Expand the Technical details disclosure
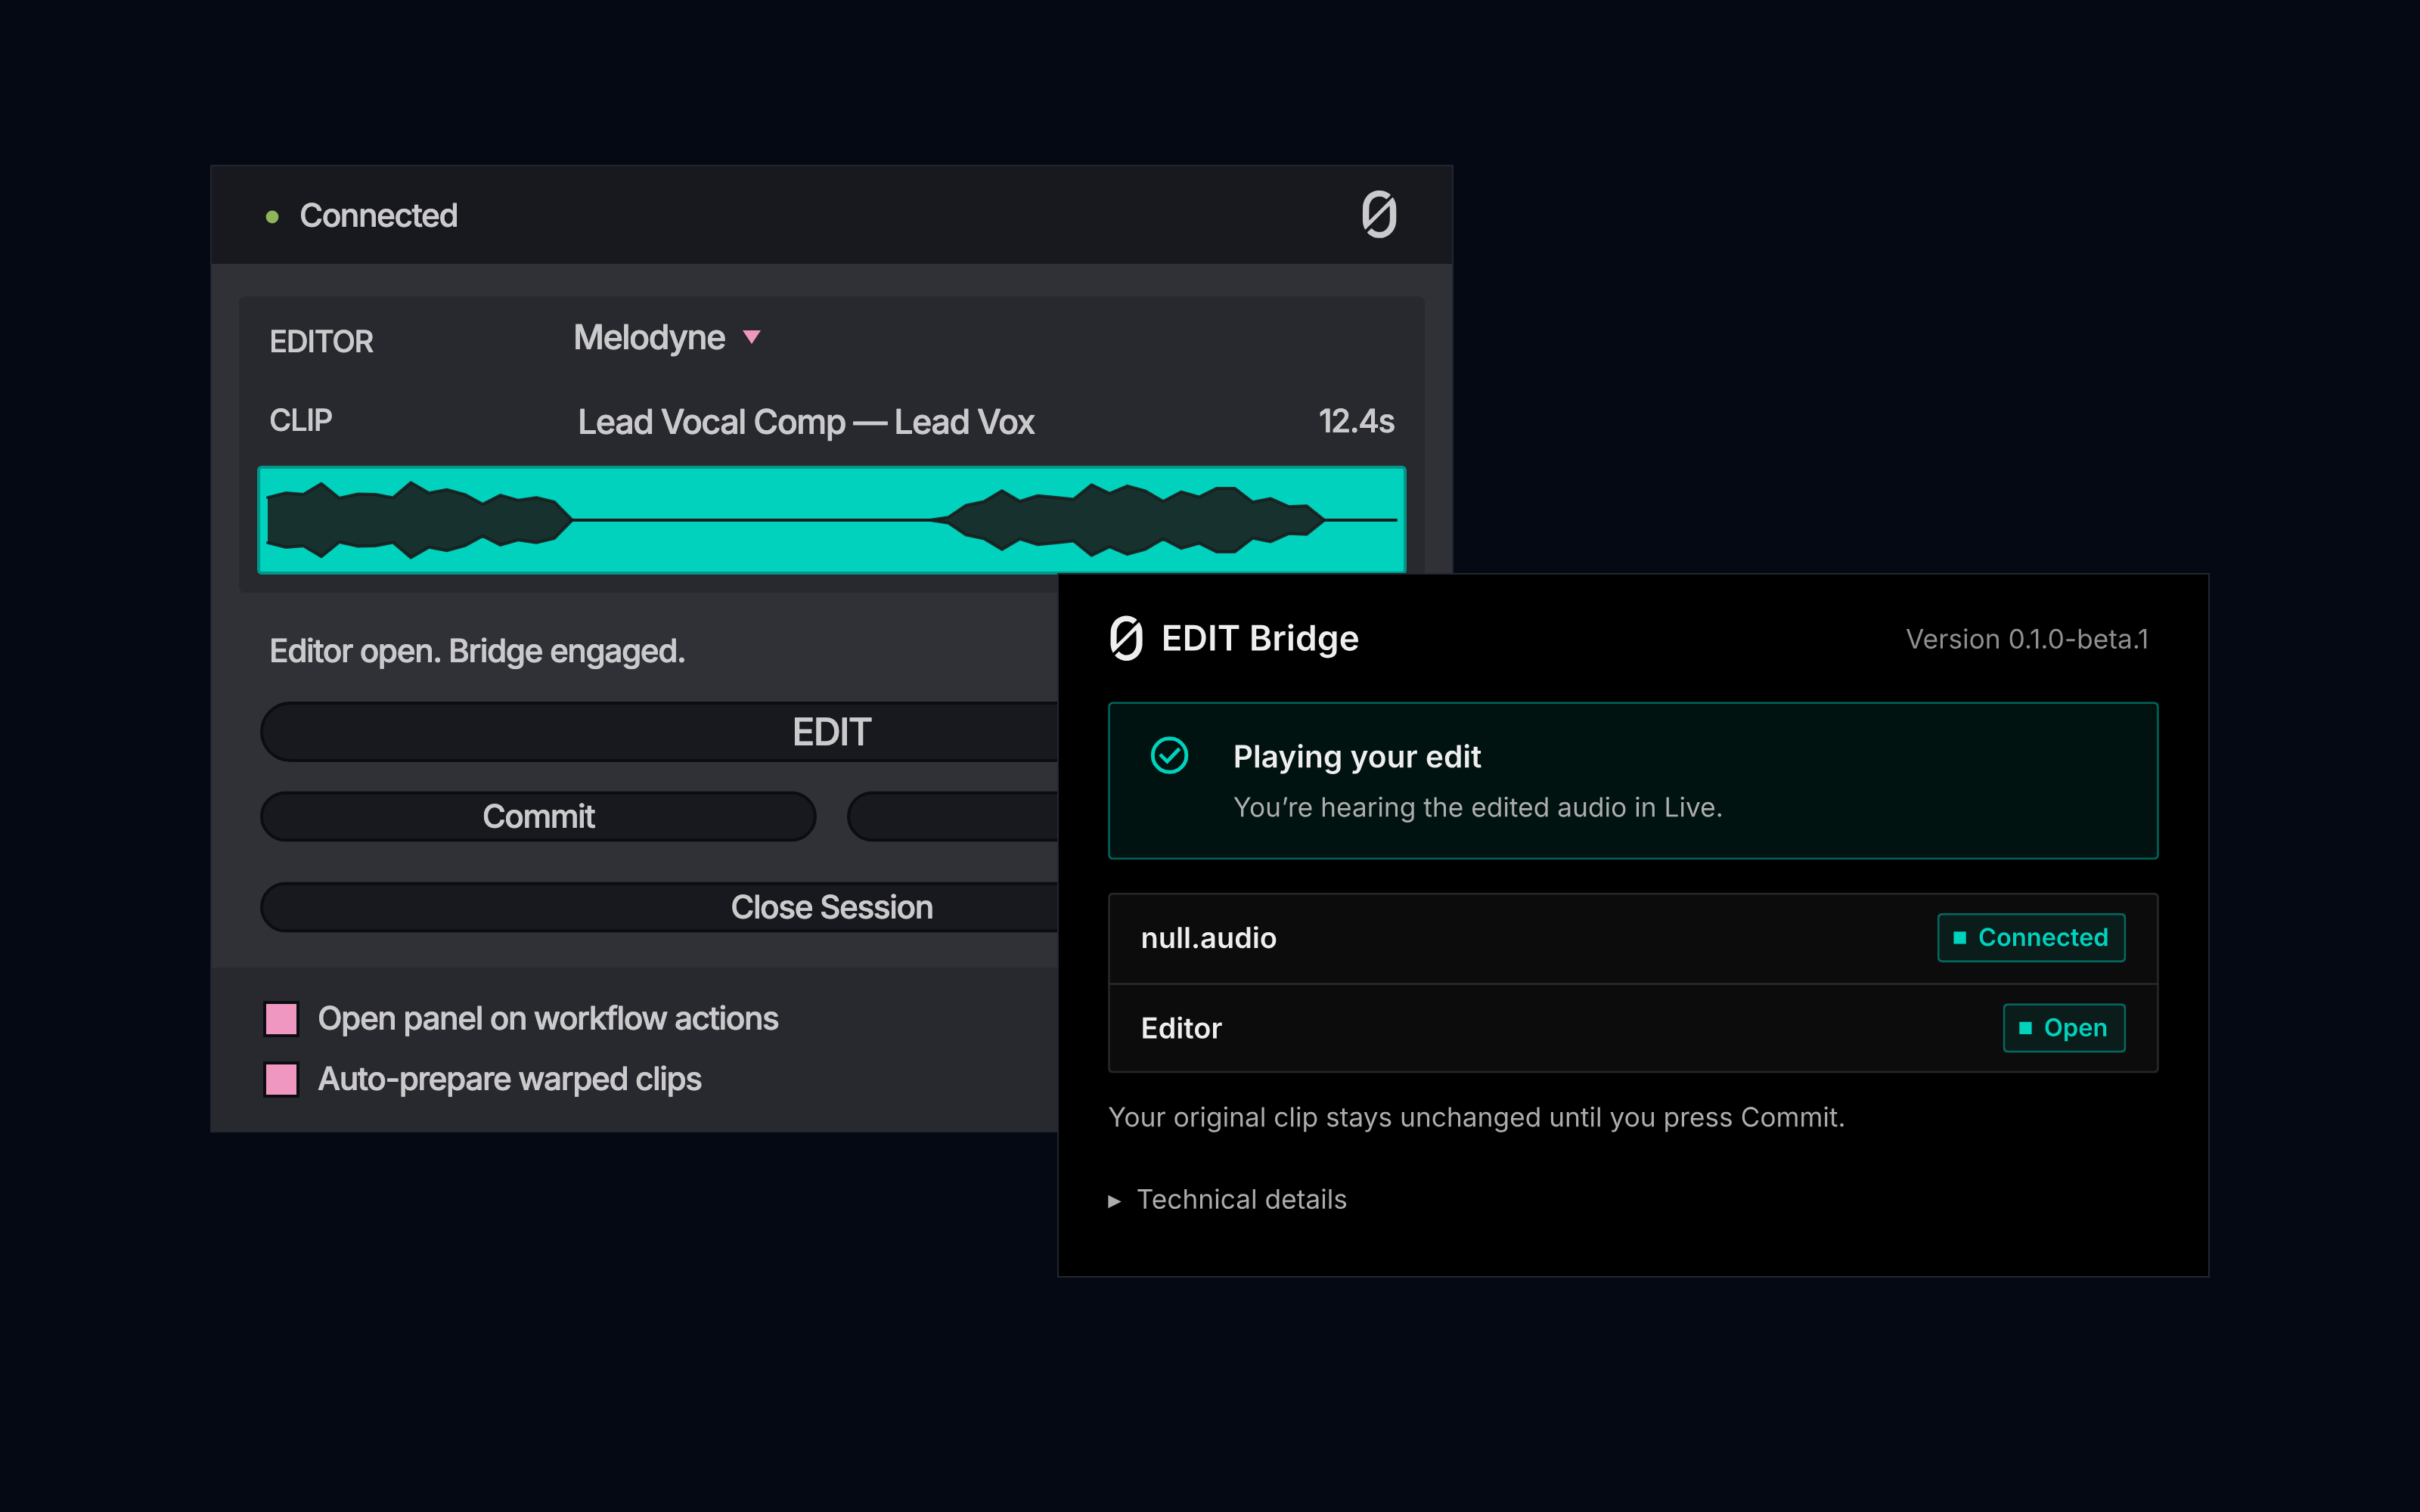The height and width of the screenshot is (1512, 2420). click(x=1228, y=1199)
